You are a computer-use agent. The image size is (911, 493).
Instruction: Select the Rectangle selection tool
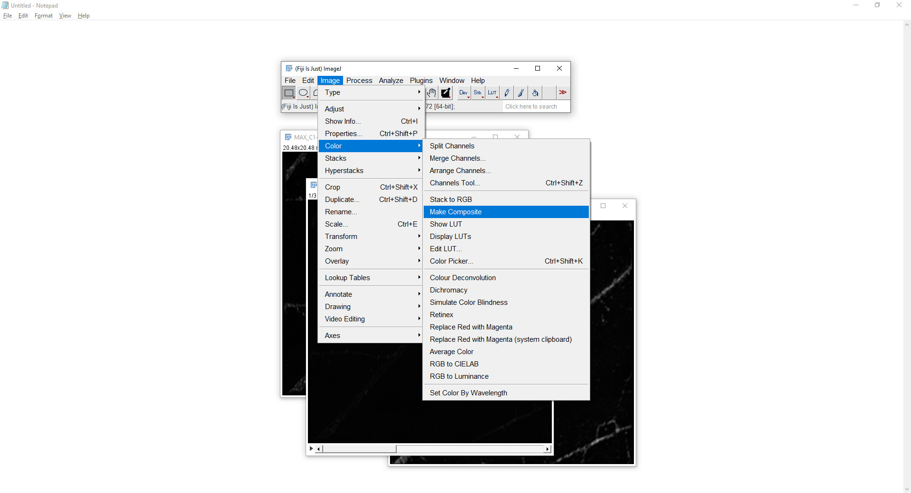click(x=289, y=93)
